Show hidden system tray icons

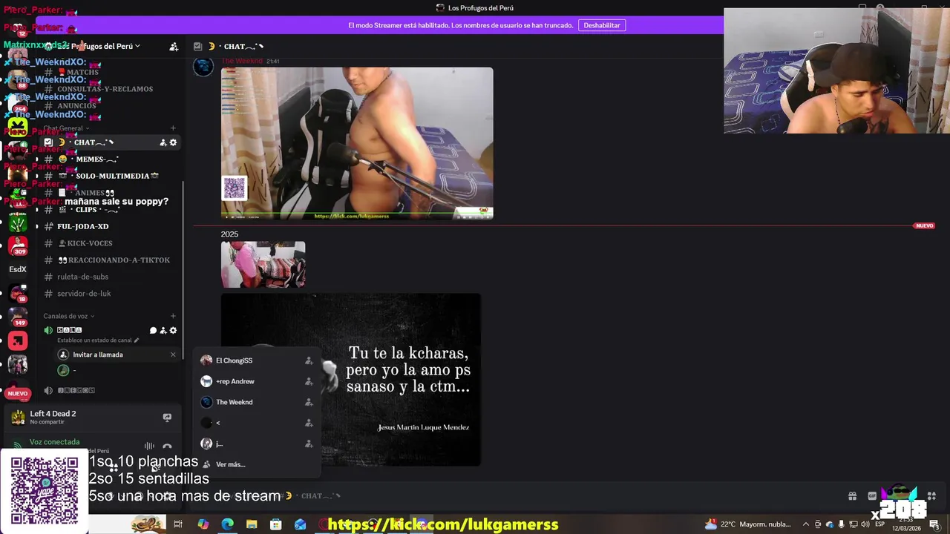(806, 524)
